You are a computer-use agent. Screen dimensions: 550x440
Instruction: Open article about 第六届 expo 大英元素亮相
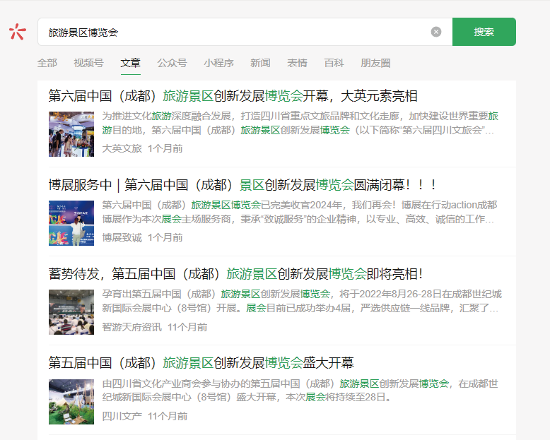233,95
